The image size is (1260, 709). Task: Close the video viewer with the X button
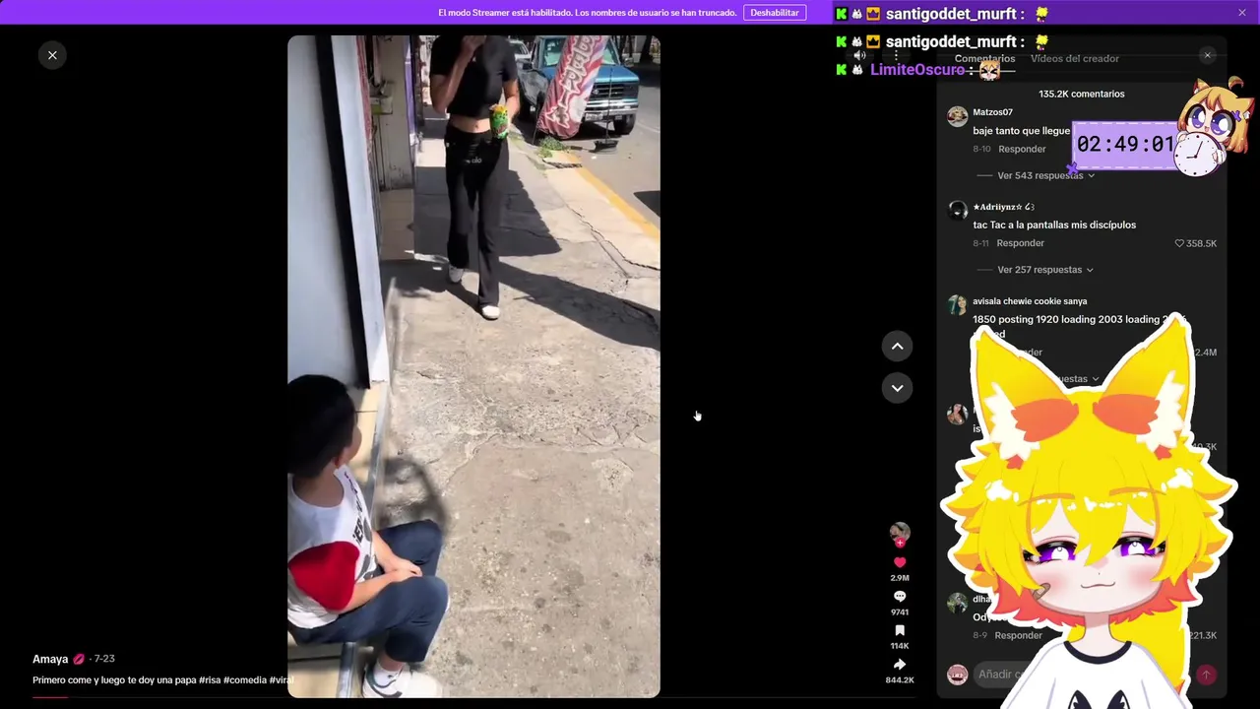(52, 55)
